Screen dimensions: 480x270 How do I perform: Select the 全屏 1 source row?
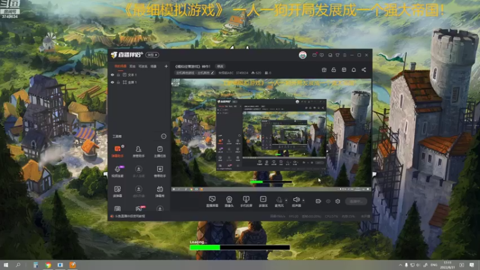[139, 82]
